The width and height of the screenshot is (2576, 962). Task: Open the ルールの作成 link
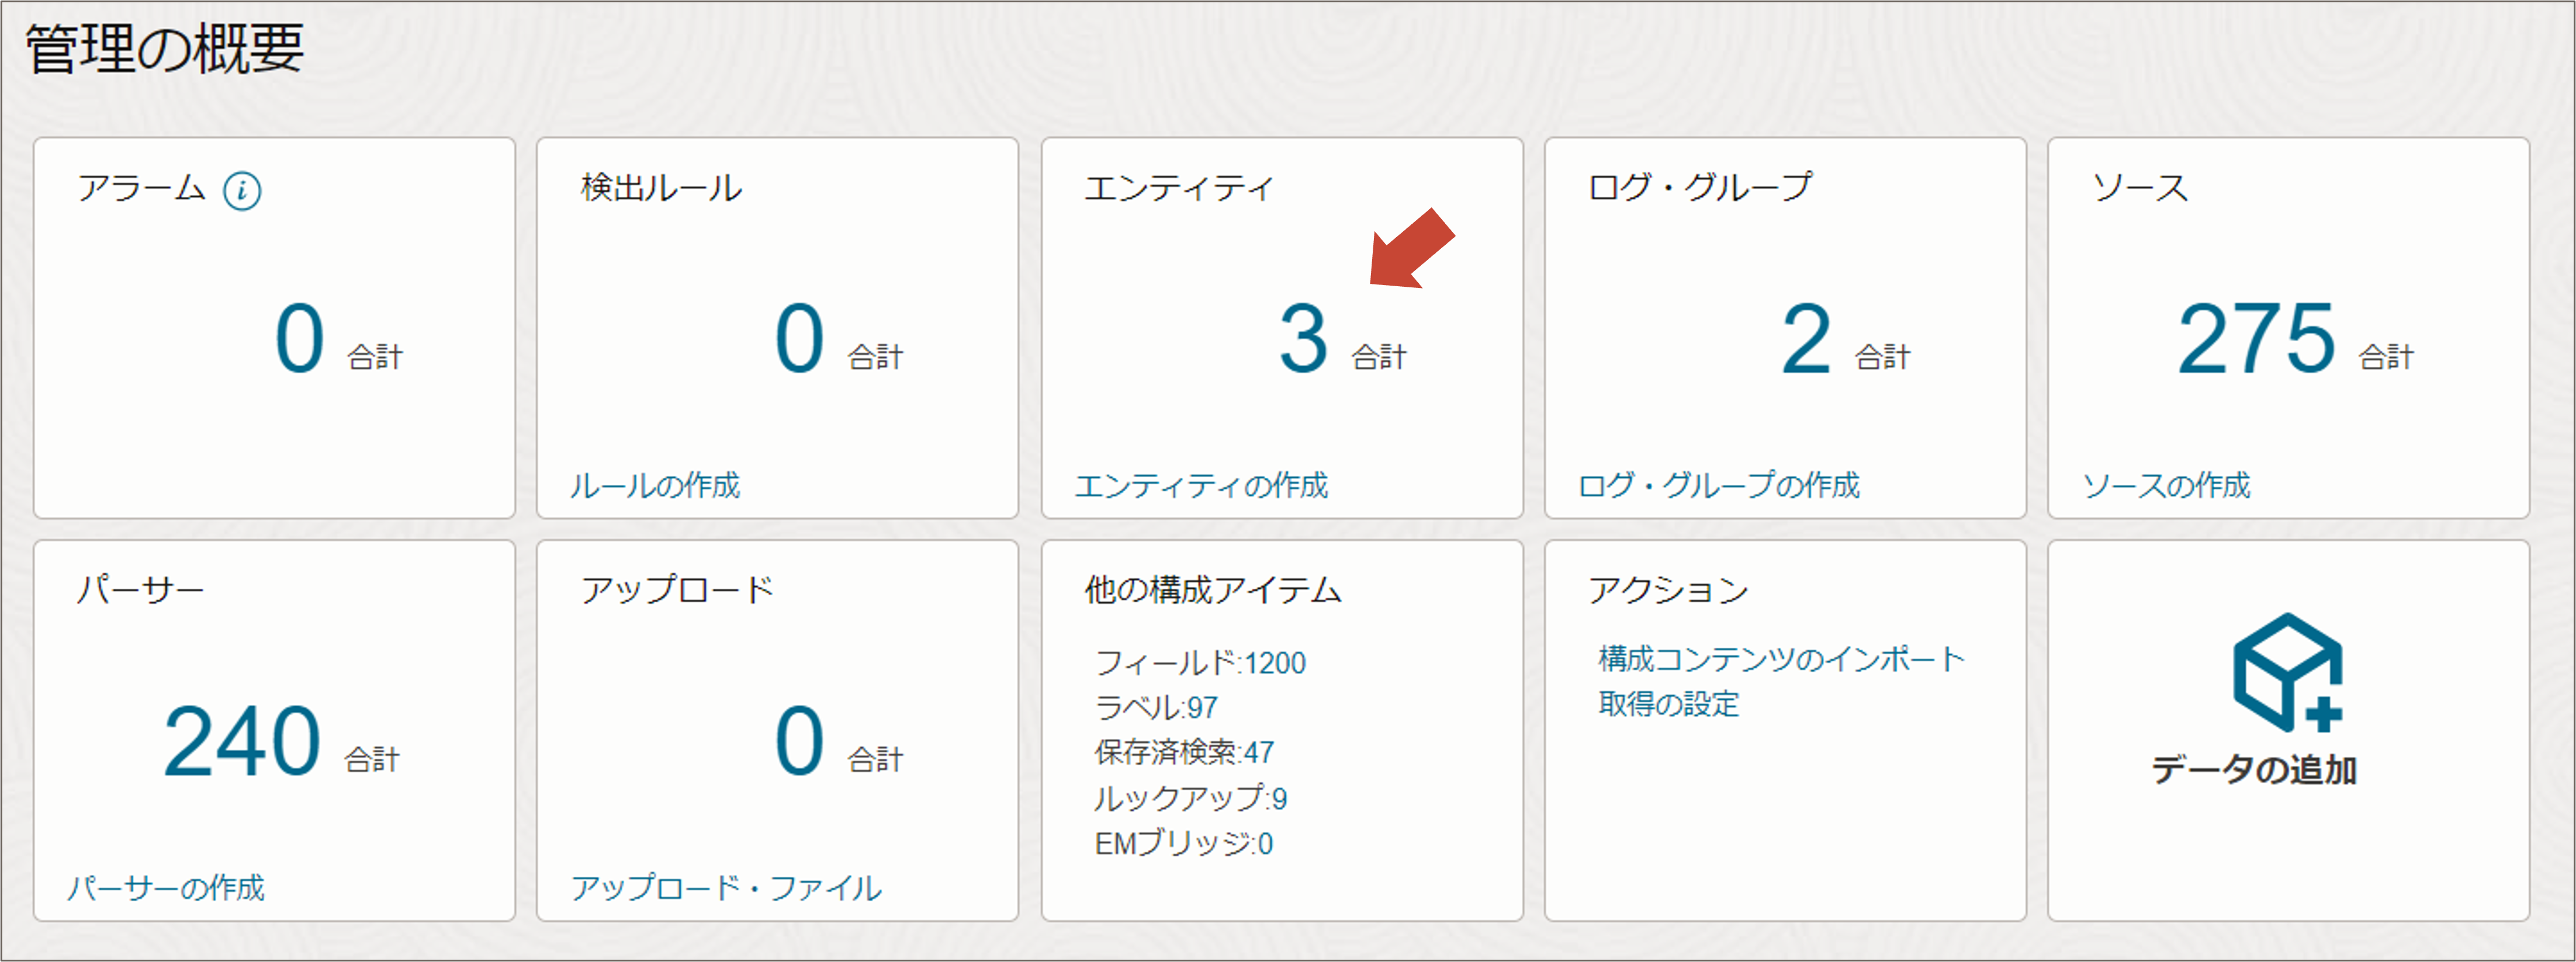coord(655,486)
